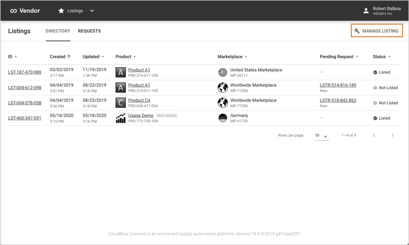Open the Product column dropdown
Image resolution: width=409 pixels, height=245 pixels.
(x=135, y=57)
